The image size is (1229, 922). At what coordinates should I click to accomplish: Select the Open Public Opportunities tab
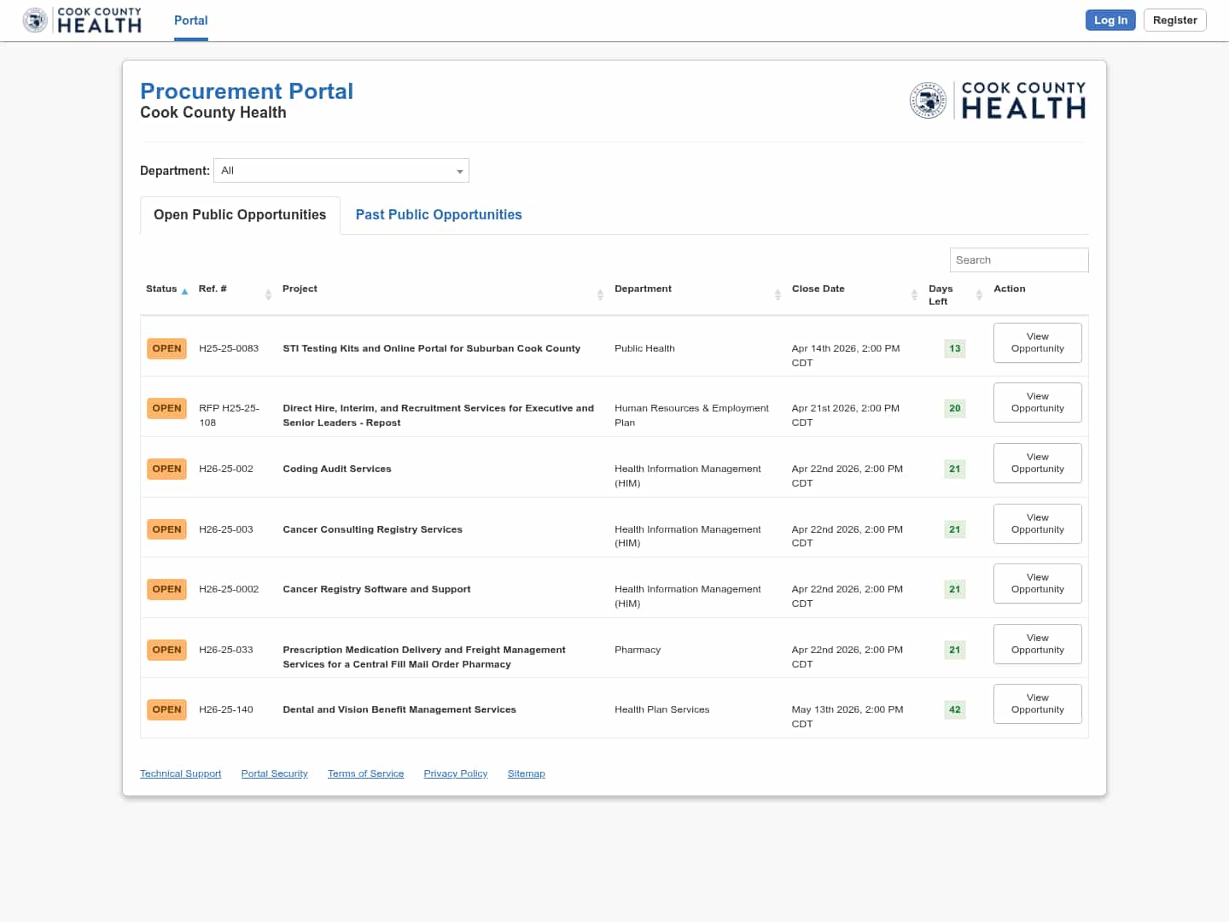(240, 215)
